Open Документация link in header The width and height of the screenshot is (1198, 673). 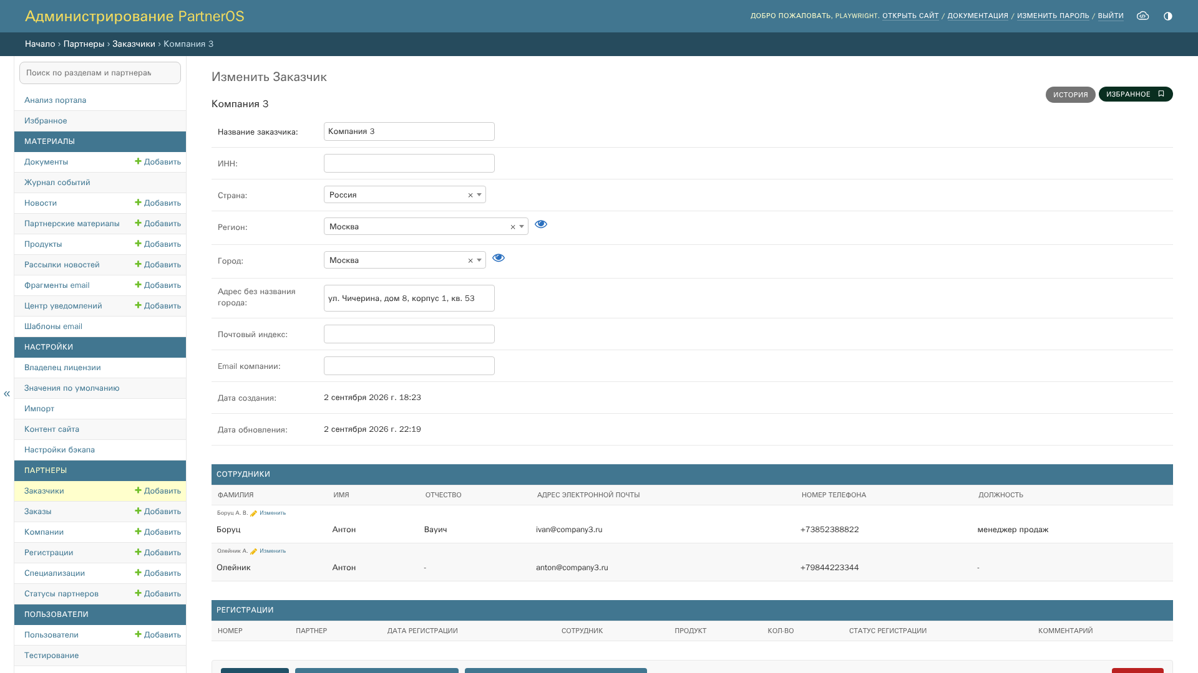click(978, 16)
